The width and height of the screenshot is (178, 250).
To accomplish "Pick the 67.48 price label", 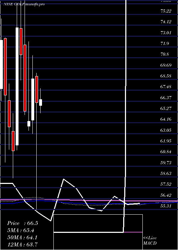I will pyautogui.click(x=166, y=87).
